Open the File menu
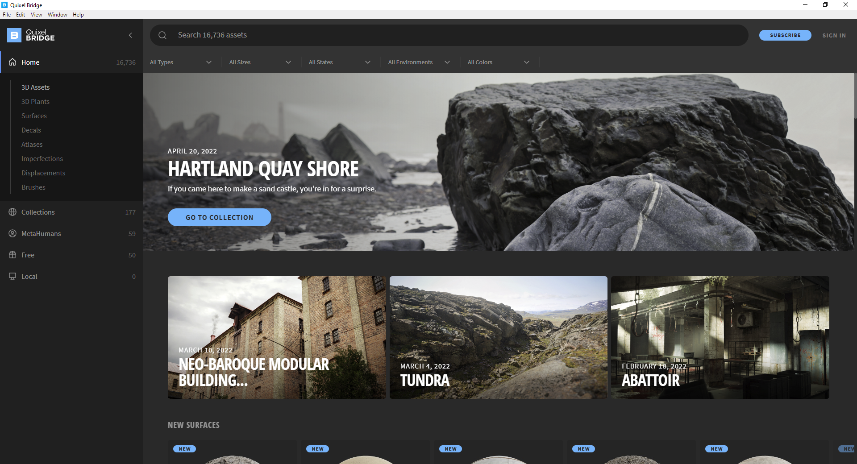This screenshot has height=464, width=857. (x=7, y=15)
